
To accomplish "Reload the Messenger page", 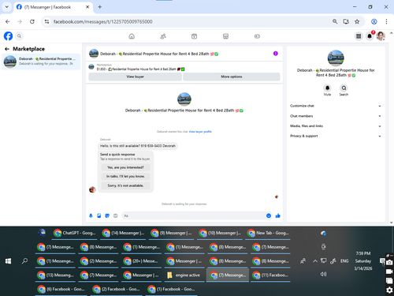I will coord(32,21).
